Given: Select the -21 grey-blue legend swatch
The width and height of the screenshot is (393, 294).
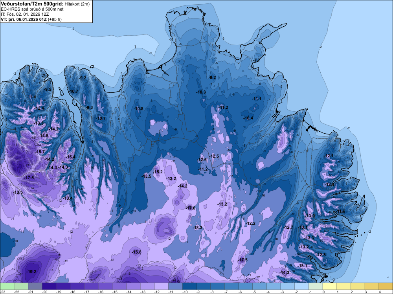Looking at the screenshot, I should click(x=35, y=286).
